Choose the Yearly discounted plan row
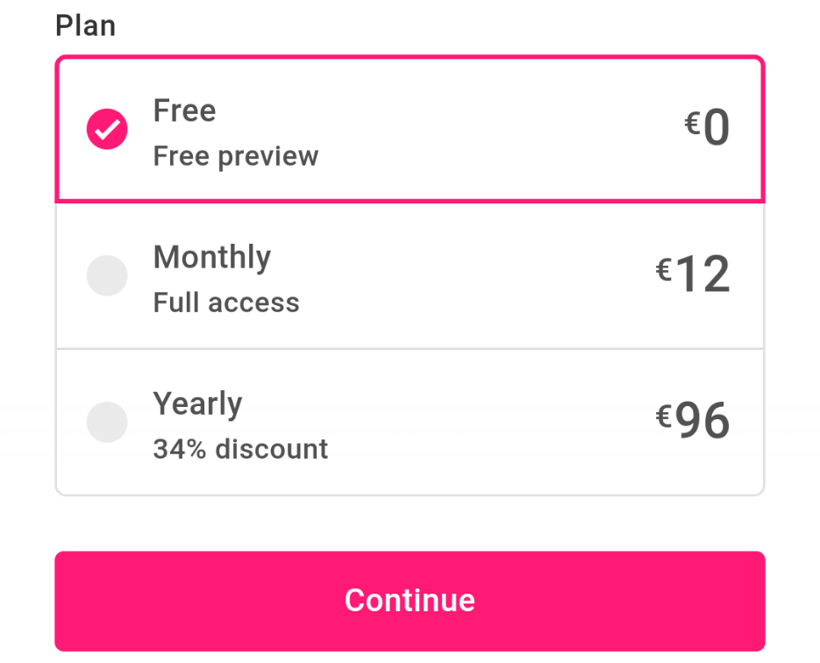The width and height of the screenshot is (820, 663). click(x=410, y=422)
